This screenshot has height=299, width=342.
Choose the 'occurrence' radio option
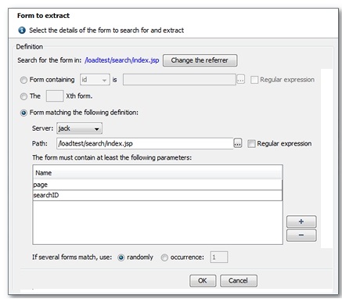pyautogui.click(x=164, y=258)
